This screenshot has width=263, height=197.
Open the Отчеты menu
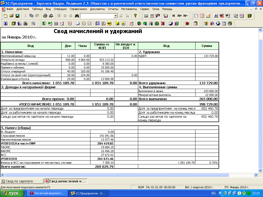coord(113,9)
